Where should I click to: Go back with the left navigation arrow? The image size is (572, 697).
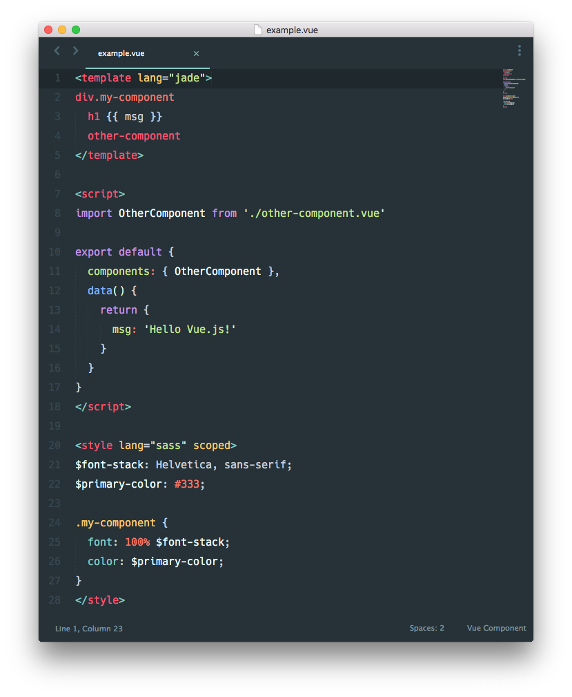coord(57,51)
